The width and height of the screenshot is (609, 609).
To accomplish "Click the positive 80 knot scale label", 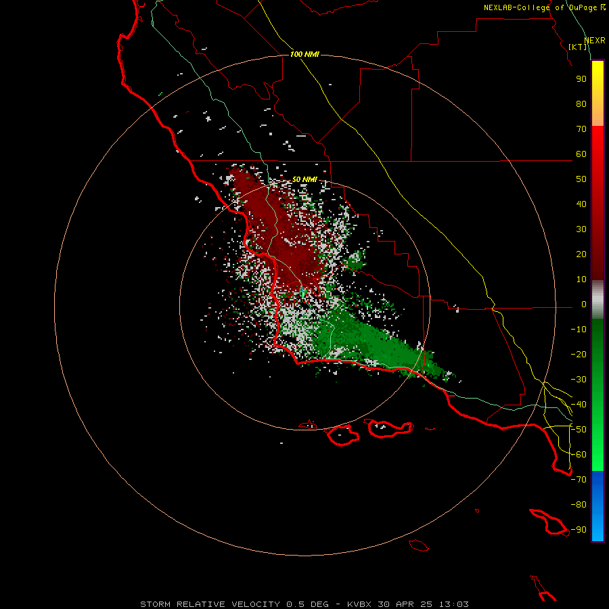I will [x=581, y=104].
